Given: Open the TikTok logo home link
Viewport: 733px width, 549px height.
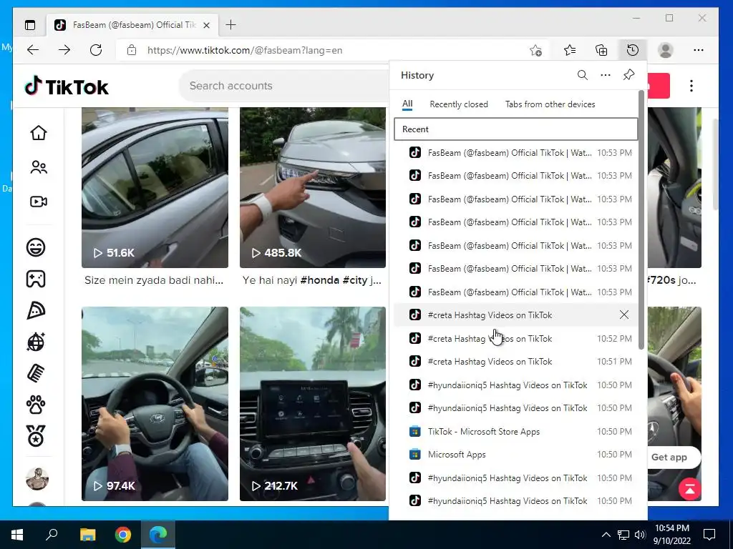Looking at the screenshot, I should [67, 86].
